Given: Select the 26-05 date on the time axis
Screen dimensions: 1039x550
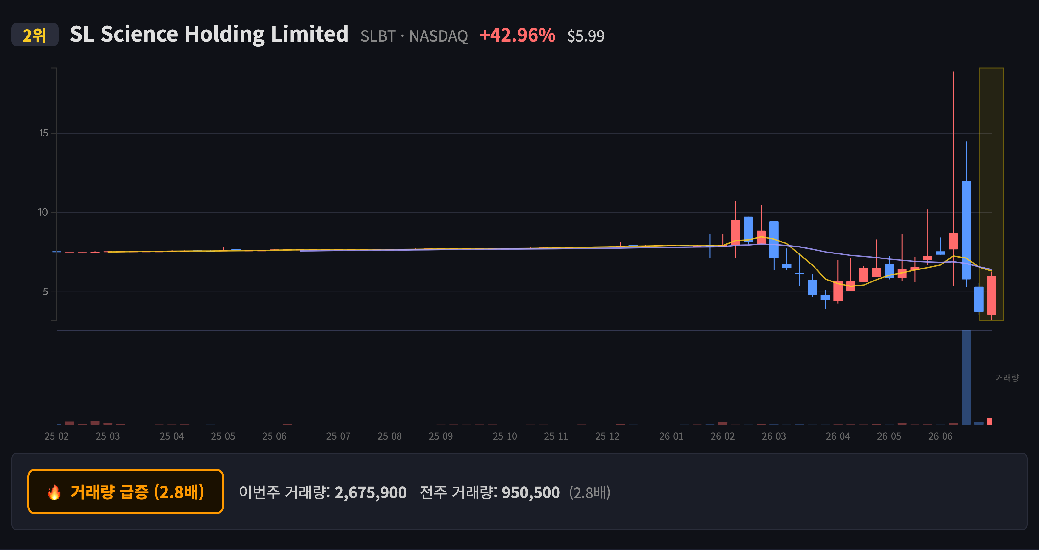Looking at the screenshot, I should tap(889, 436).
